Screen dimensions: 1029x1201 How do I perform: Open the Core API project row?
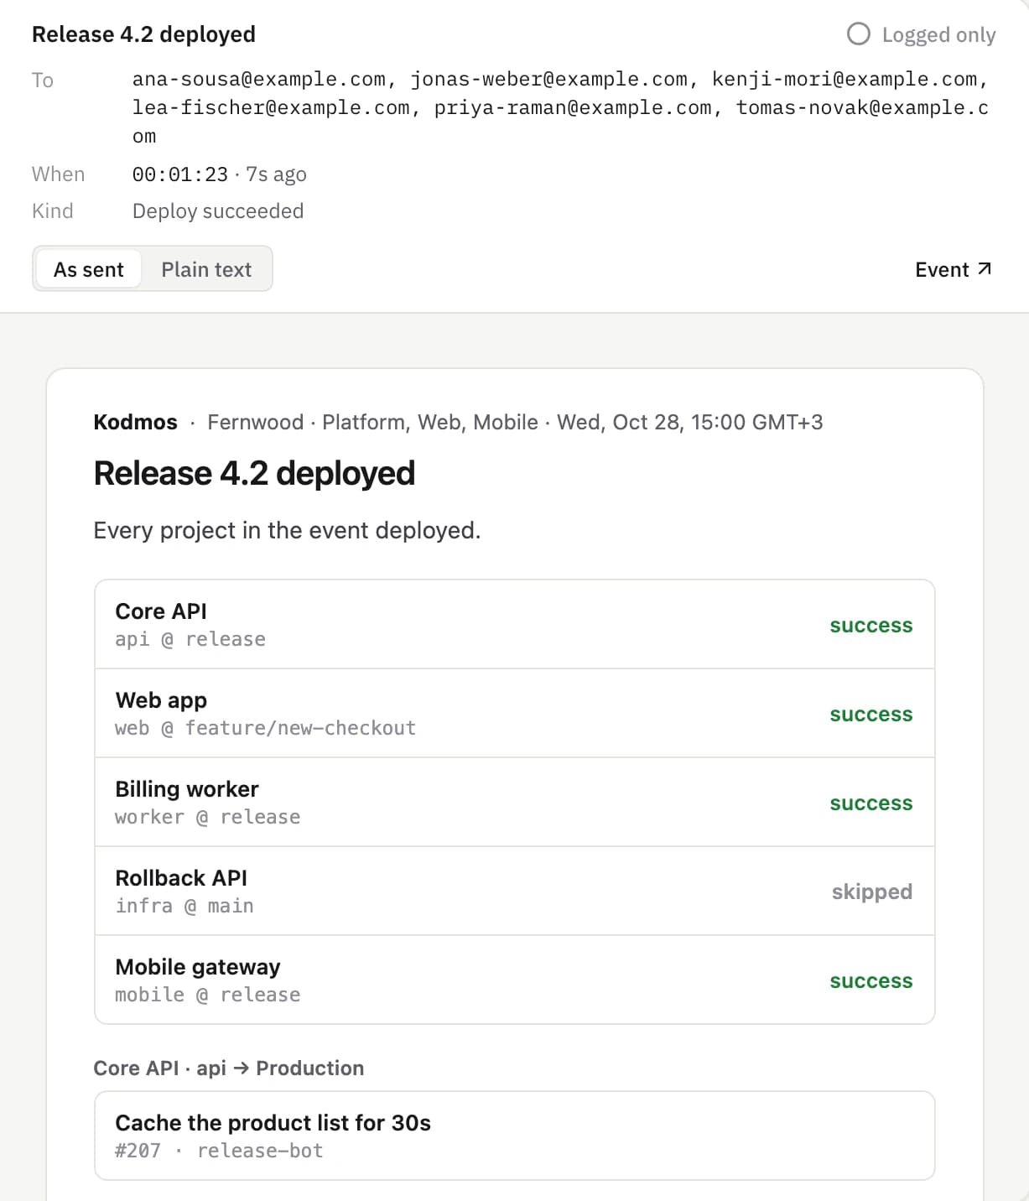point(515,625)
